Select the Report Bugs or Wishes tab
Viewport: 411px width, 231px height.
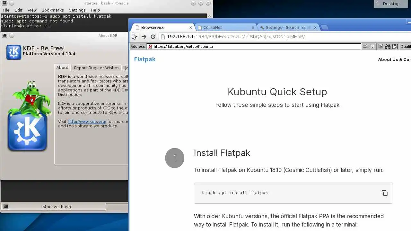point(97,68)
